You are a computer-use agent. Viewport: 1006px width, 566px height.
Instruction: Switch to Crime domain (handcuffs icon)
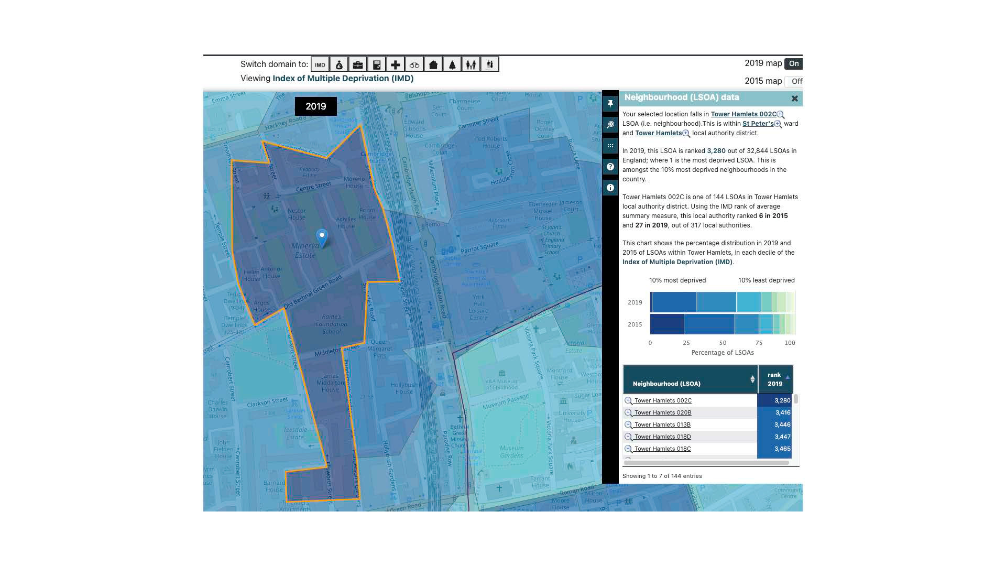414,64
